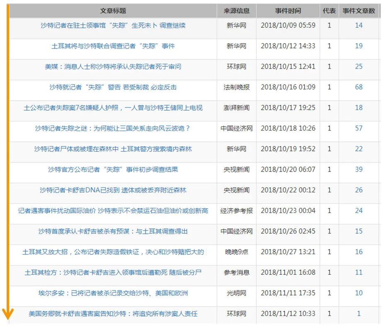This screenshot has width=385, height=327.
Task: Open article count 19 for 2018/10/12 event
Action: 359,46
